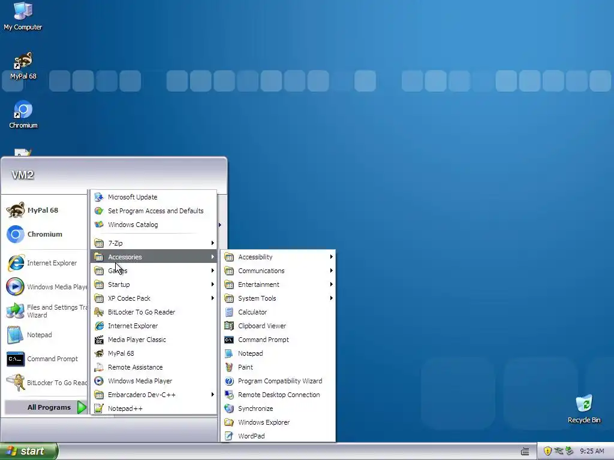Click Synchronize in Accessories

(x=278, y=408)
